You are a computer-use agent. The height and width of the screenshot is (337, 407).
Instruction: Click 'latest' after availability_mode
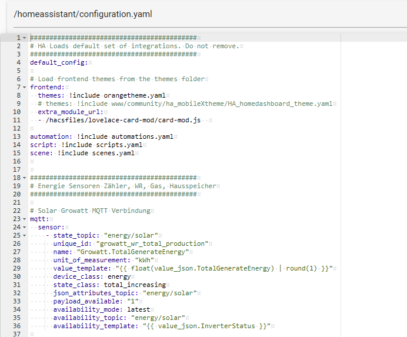138,309
